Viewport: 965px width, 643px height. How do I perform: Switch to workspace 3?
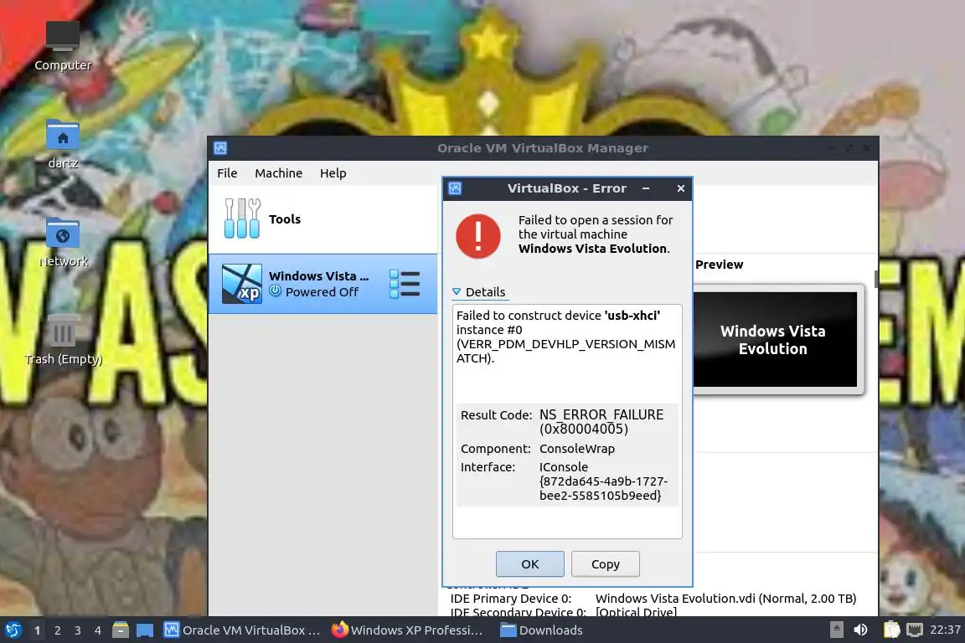78,630
